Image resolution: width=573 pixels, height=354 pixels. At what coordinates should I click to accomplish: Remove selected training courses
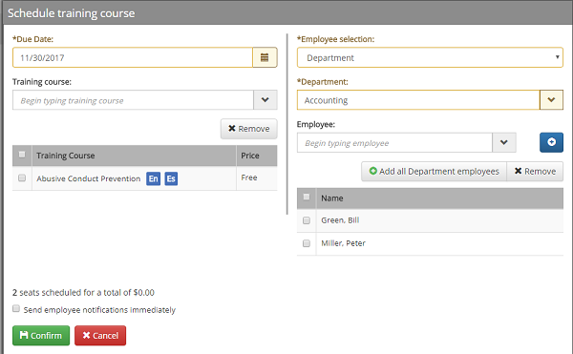click(249, 129)
